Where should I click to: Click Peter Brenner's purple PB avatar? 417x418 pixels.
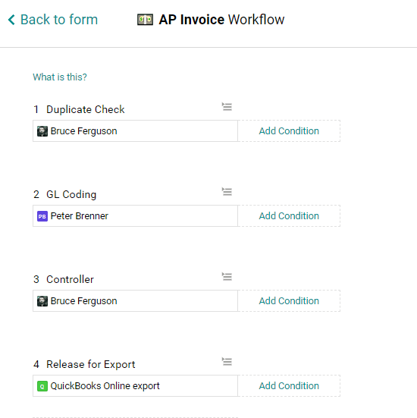42,216
